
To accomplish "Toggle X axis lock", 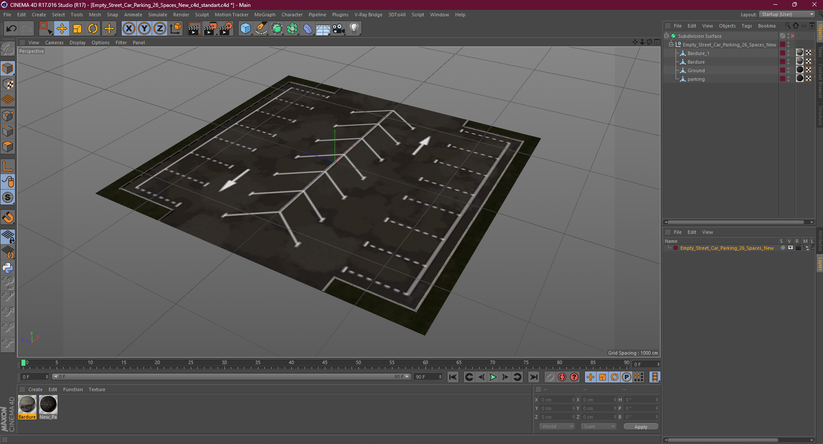I will (128, 29).
